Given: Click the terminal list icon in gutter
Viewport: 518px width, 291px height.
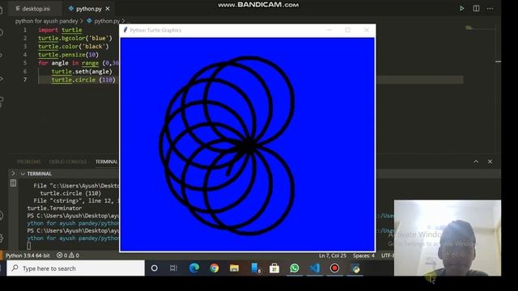Looking at the screenshot, I should [13, 183].
